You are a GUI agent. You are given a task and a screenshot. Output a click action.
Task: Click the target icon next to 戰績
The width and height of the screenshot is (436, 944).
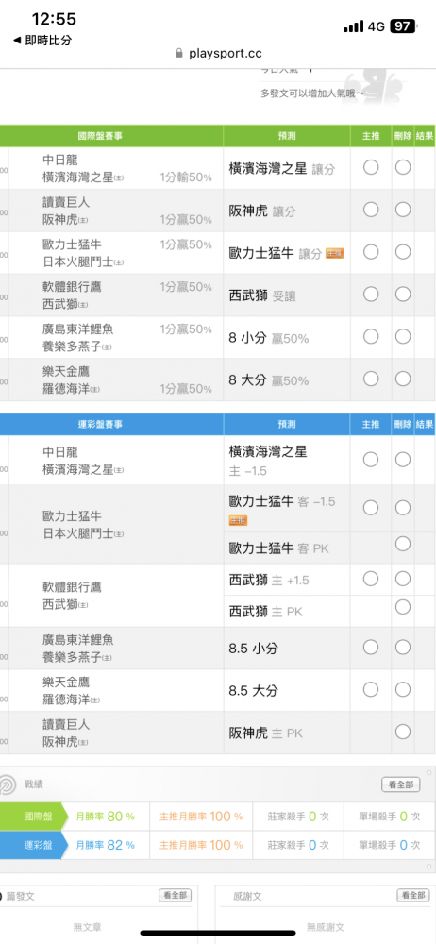pyautogui.click(x=8, y=784)
